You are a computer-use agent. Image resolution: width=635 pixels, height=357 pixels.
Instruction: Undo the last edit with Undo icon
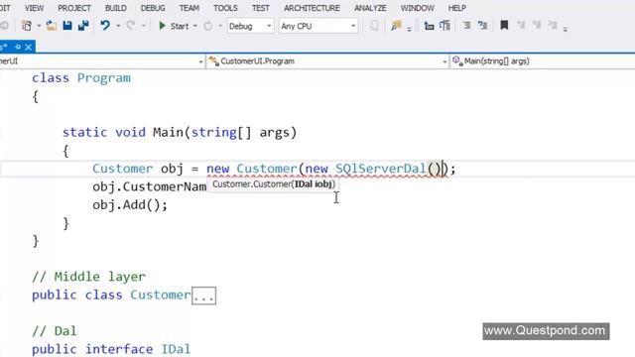pyautogui.click(x=105, y=26)
